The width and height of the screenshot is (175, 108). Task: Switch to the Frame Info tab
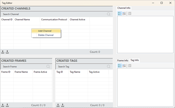point(123,60)
